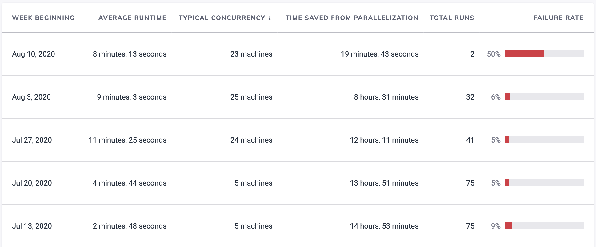Click the total runs value 32
This screenshot has width=596, height=247.
[470, 97]
